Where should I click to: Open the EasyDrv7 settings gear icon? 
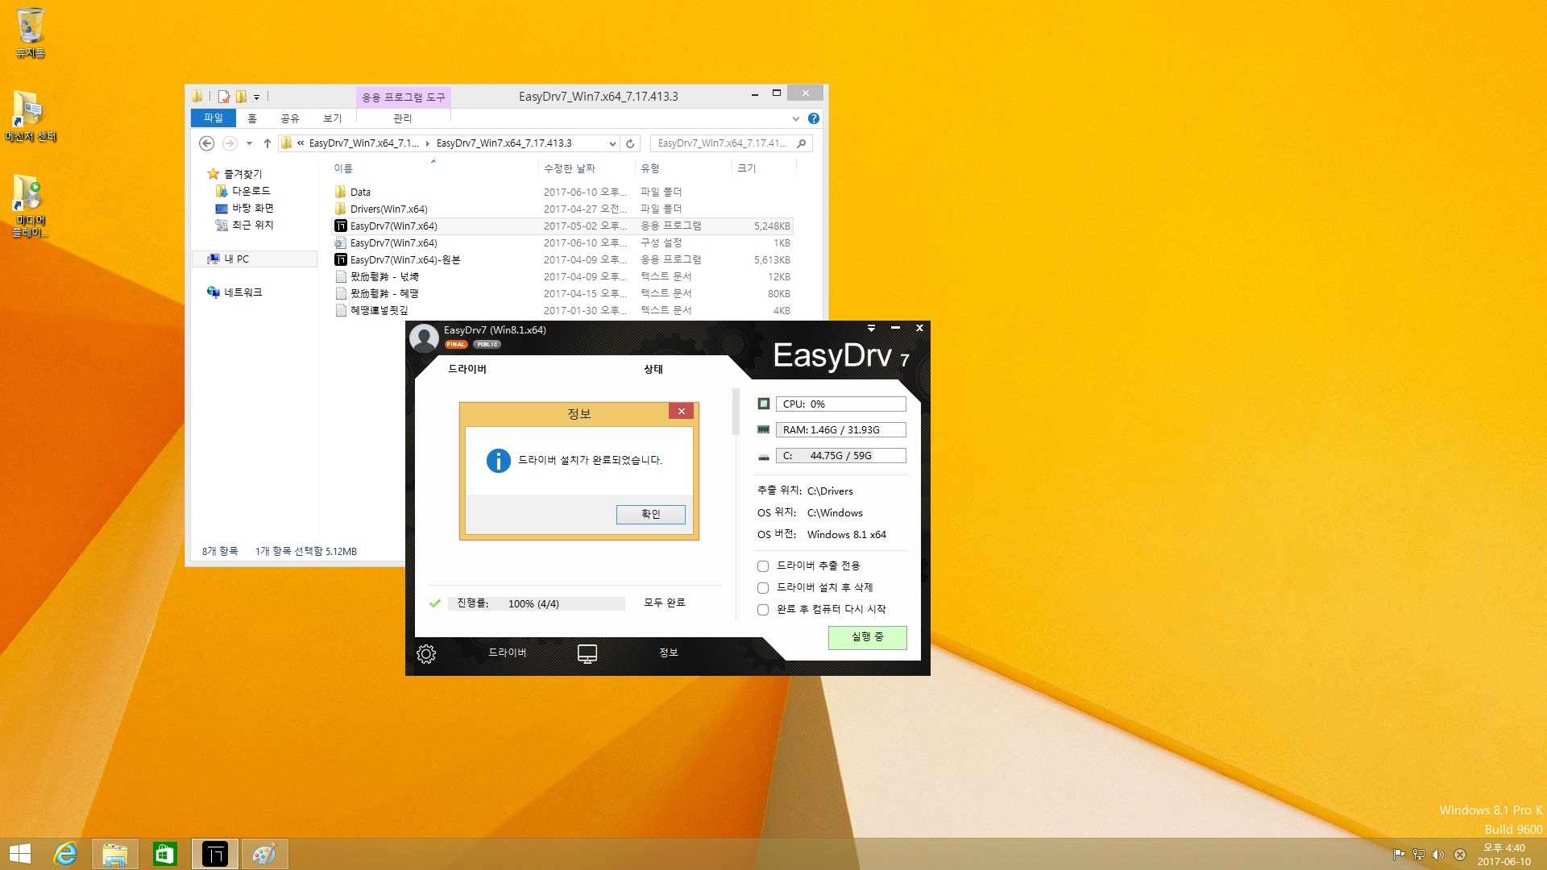click(426, 653)
